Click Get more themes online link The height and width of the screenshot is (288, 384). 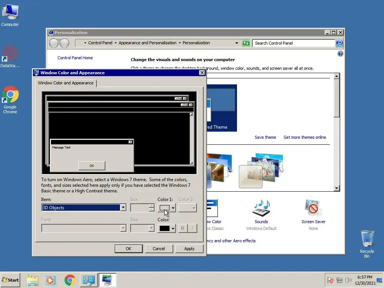tap(304, 137)
